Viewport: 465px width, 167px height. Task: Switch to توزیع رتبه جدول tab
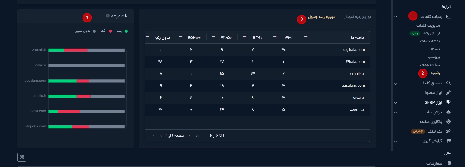[x=321, y=17]
